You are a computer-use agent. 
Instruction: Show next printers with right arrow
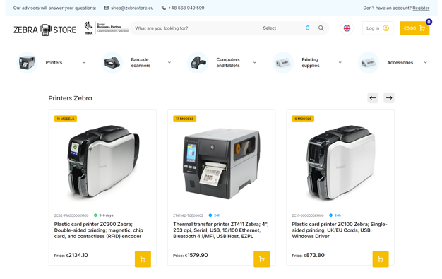(389, 98)
